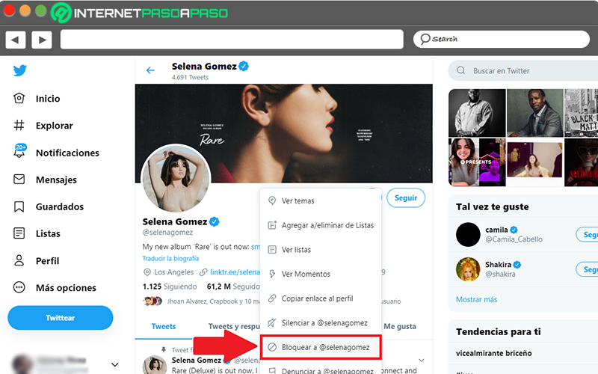Click the Explorar hashtag icon
The image size is (598, 374).
pos(19,125)
